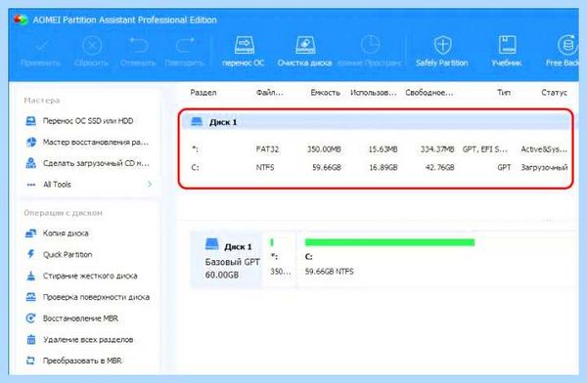Click the green C: partition usage bar
This screenshot has height=383, width=587.
tap(389, 242)
